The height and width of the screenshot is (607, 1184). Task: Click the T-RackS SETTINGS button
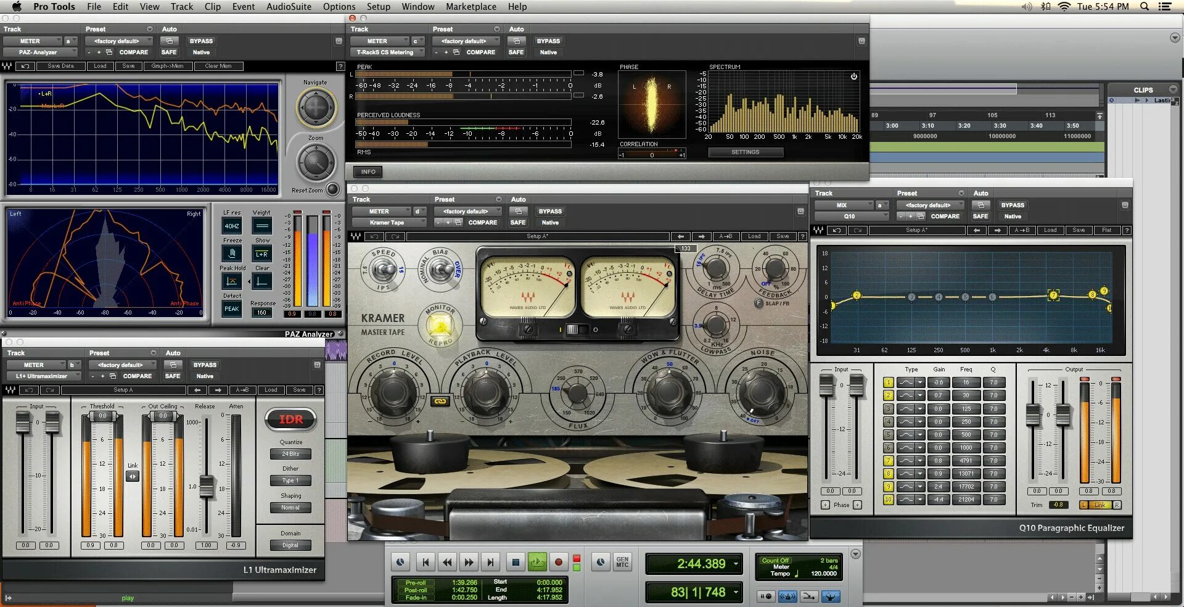pyautogui.click(x=746, y=152)
